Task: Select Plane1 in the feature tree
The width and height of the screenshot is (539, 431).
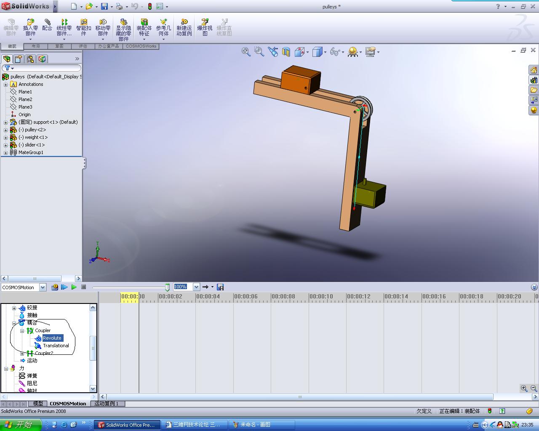Action: pos(25,92)
